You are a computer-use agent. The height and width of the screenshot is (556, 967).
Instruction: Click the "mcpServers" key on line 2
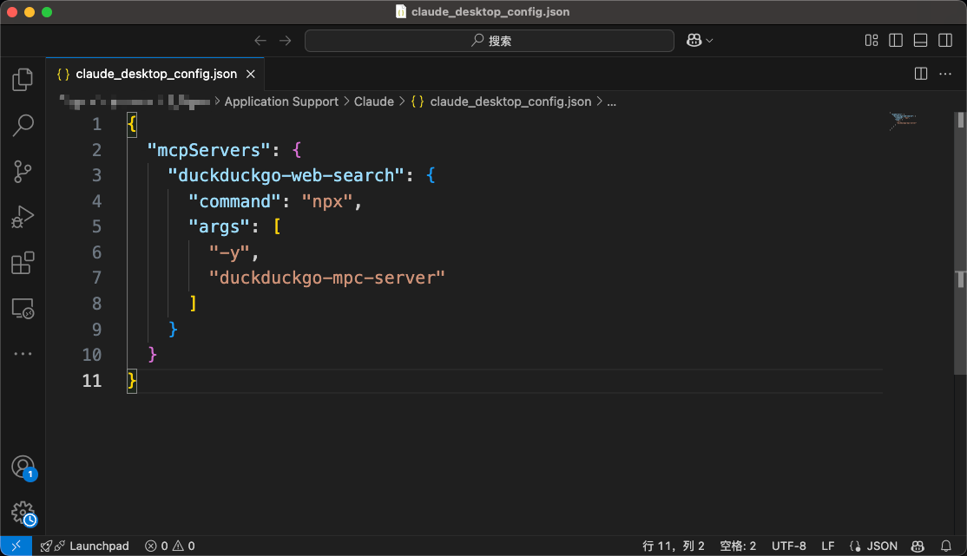tap(209, 150)
